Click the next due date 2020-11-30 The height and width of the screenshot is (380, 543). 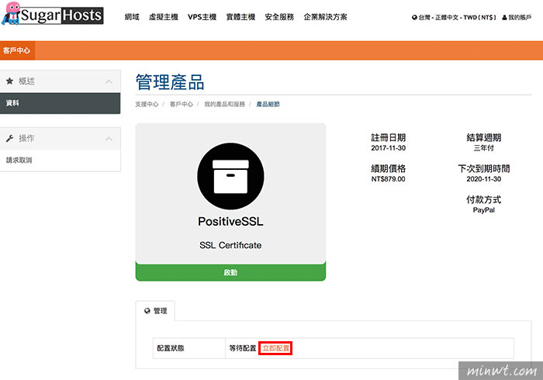(484, 179)
